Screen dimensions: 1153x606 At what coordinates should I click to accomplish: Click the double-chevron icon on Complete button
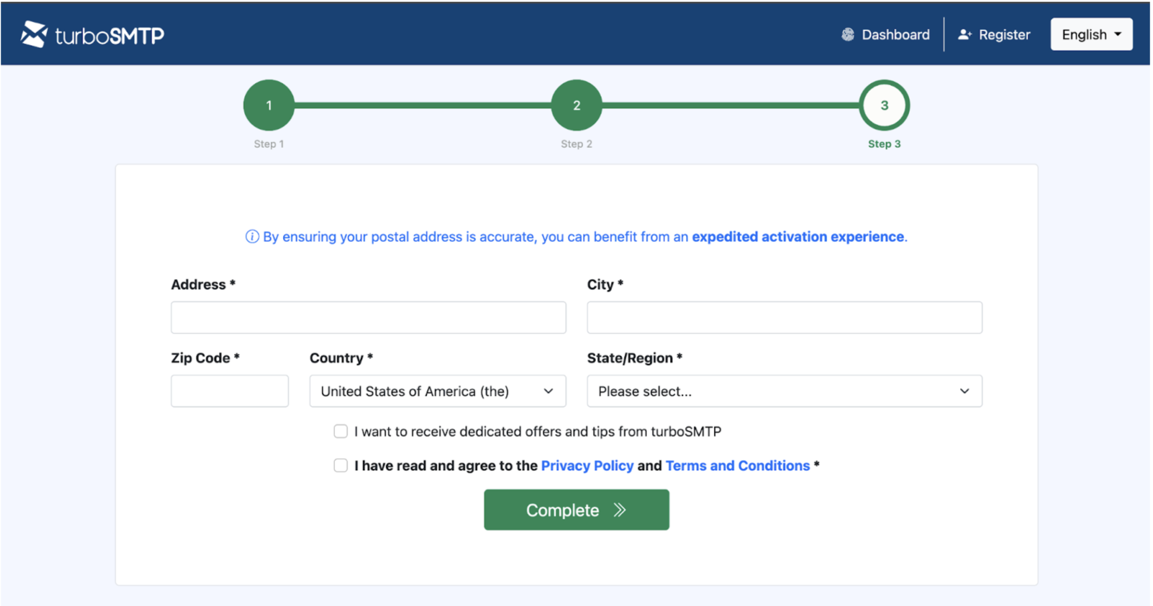(620, 510)
